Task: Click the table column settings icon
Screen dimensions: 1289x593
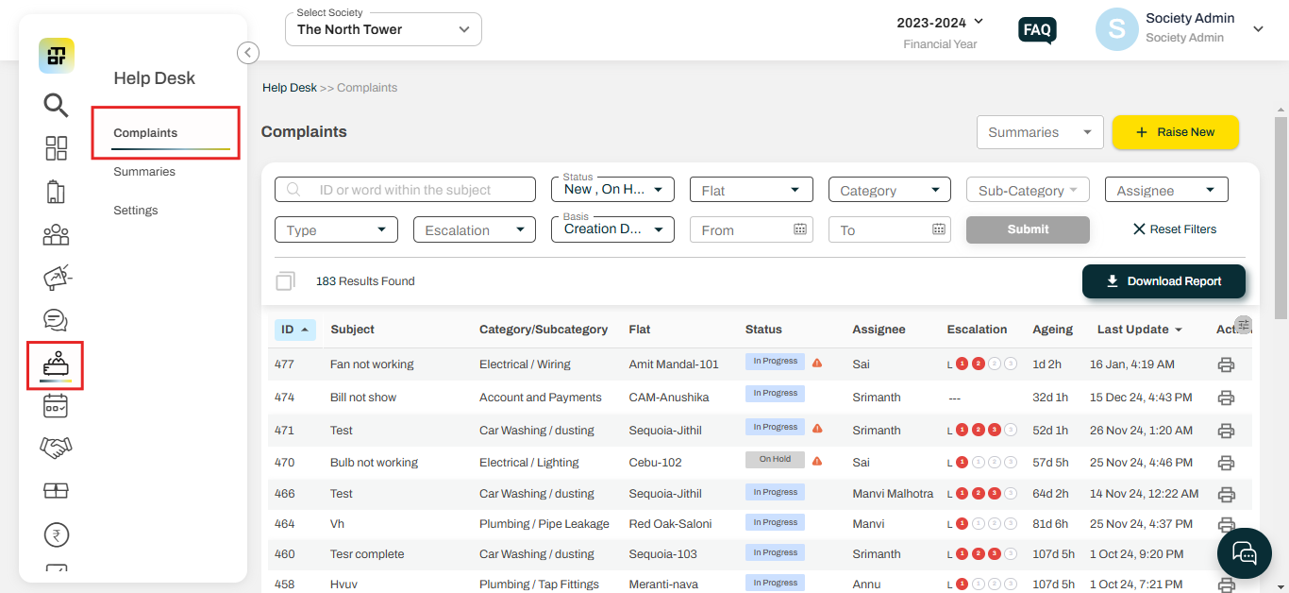Action: coord(1244,325)
